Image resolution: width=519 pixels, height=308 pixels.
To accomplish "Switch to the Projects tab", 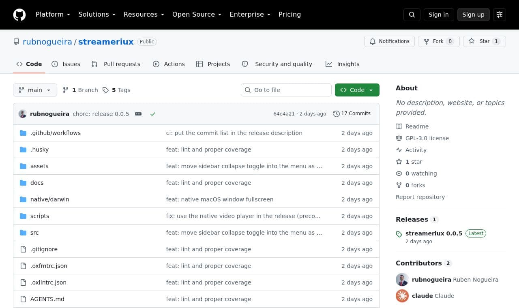I will point(213,64).
